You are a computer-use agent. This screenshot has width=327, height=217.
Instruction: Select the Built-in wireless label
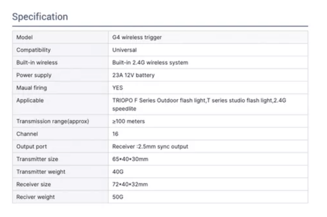[x=37, y=63]
